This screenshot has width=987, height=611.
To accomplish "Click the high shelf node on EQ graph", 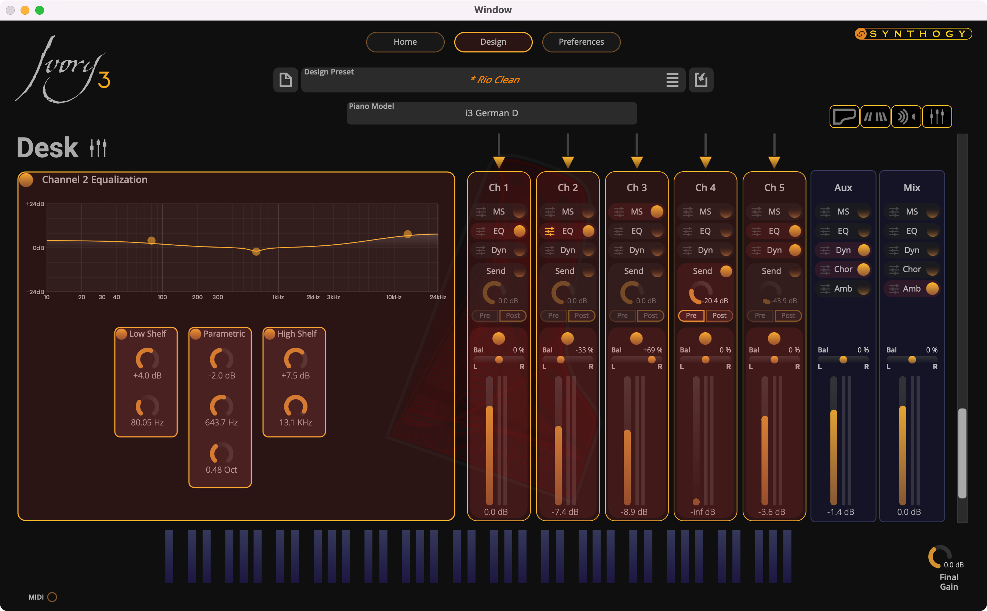I will pos(407,234).
